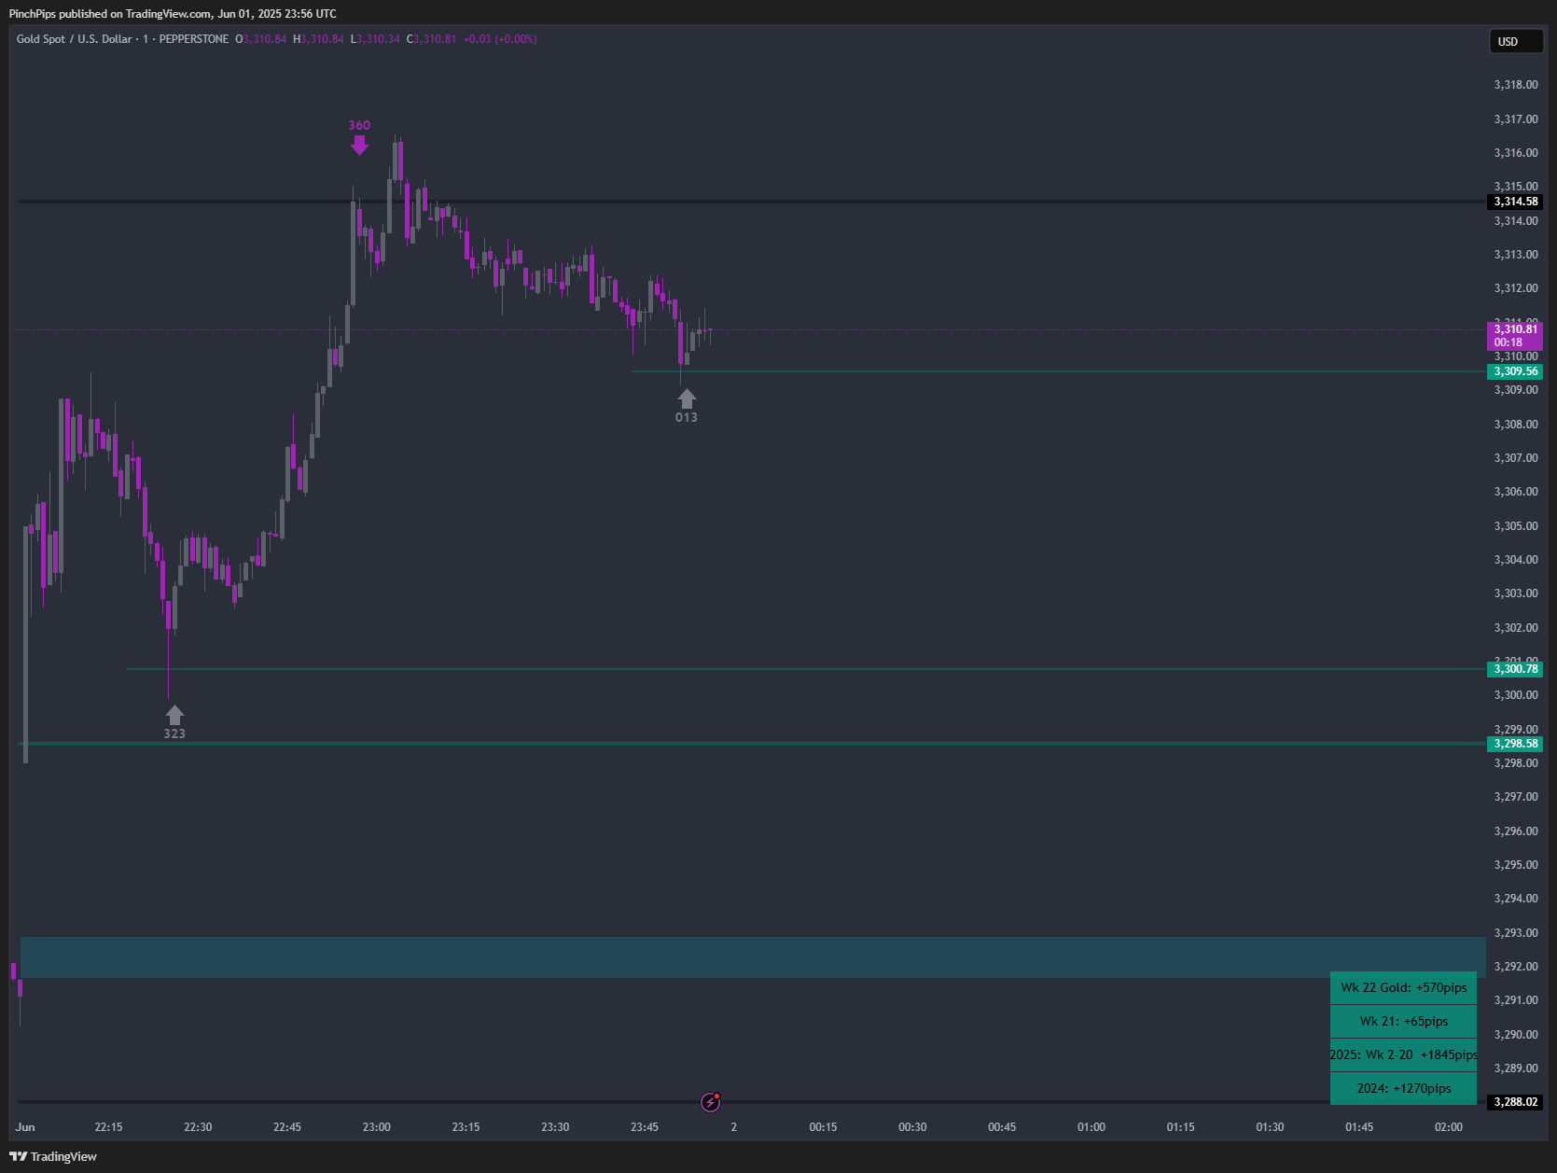
Task: Click the open value O3,310.84
Action: point(261,39)
